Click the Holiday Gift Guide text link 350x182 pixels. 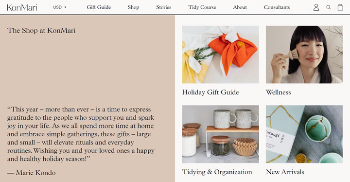pyautogui.click(x=210, y=92)
